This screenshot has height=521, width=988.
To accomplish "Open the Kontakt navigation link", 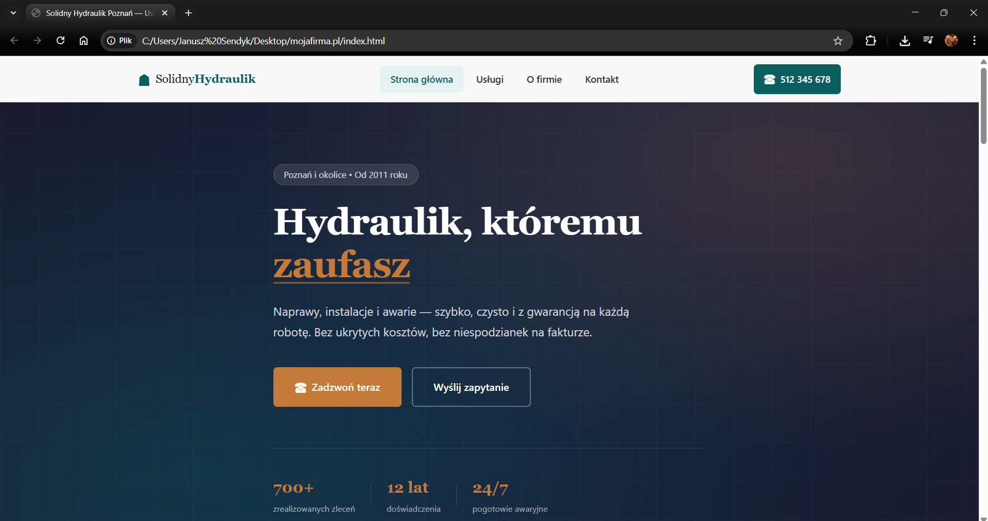I will 601,79.
